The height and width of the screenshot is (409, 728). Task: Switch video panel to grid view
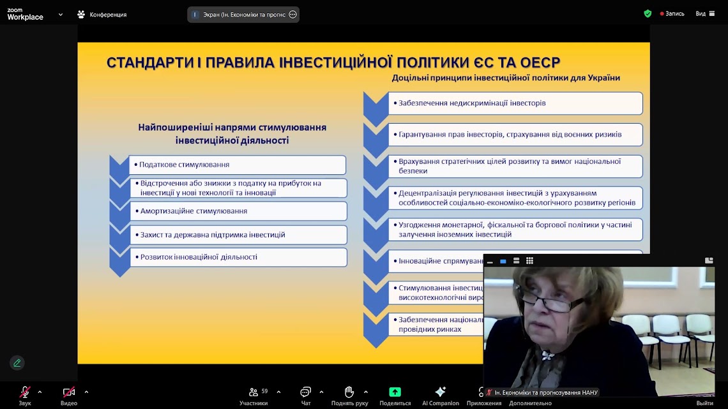coord(530,261)
